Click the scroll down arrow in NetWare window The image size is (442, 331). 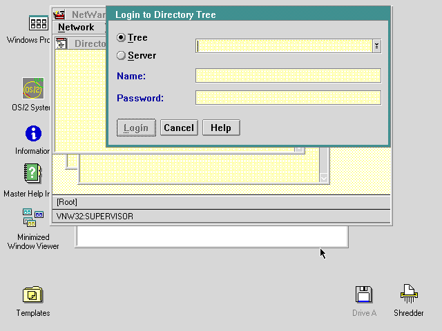tap(324, 178)
